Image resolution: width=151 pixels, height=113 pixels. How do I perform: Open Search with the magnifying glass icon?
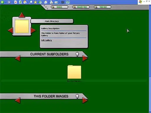(31, 2)
